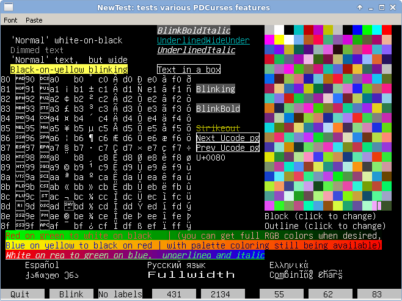Go to 'Prev Ucode pg'
This screenshot has width=402, height=301.
[228, 148]
